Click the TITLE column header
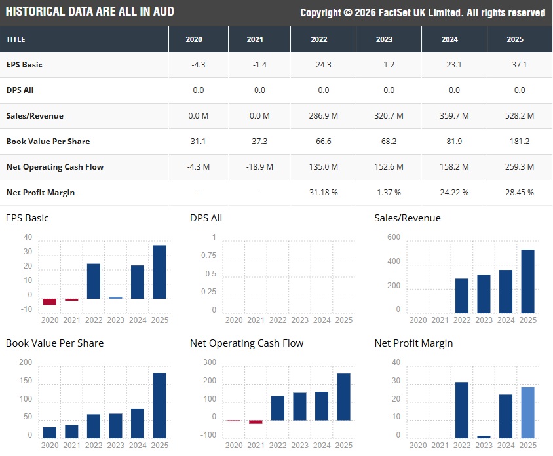This screenshot has width=553, height=456. 16,39
